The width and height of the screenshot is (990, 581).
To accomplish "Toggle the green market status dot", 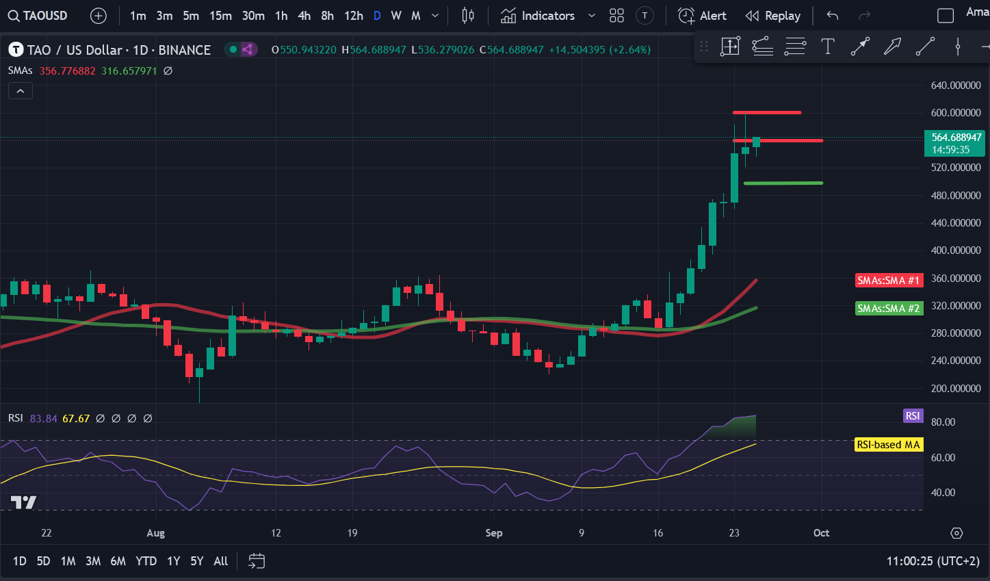I will 233,49.
